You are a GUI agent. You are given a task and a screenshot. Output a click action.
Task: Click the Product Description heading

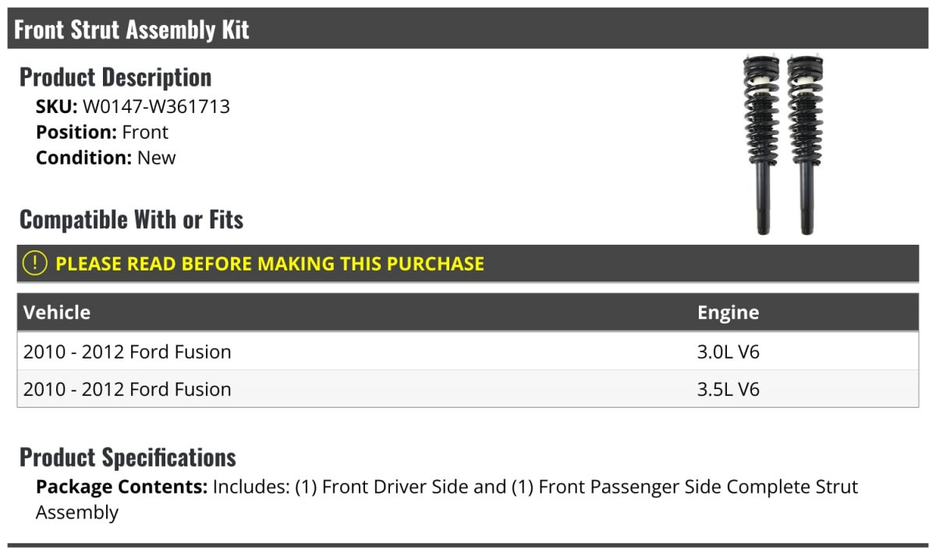pos(115,77)
